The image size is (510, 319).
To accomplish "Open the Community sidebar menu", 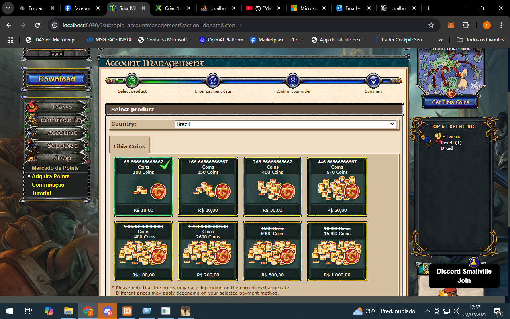I will tap(57, 120).
